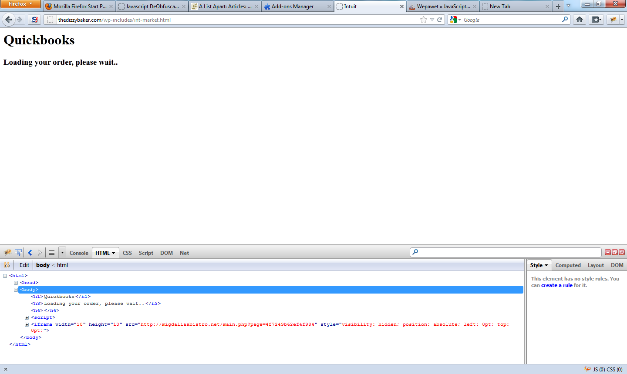Open a new tab with the plus button
The image size is (627, 374).
point(558,7)
